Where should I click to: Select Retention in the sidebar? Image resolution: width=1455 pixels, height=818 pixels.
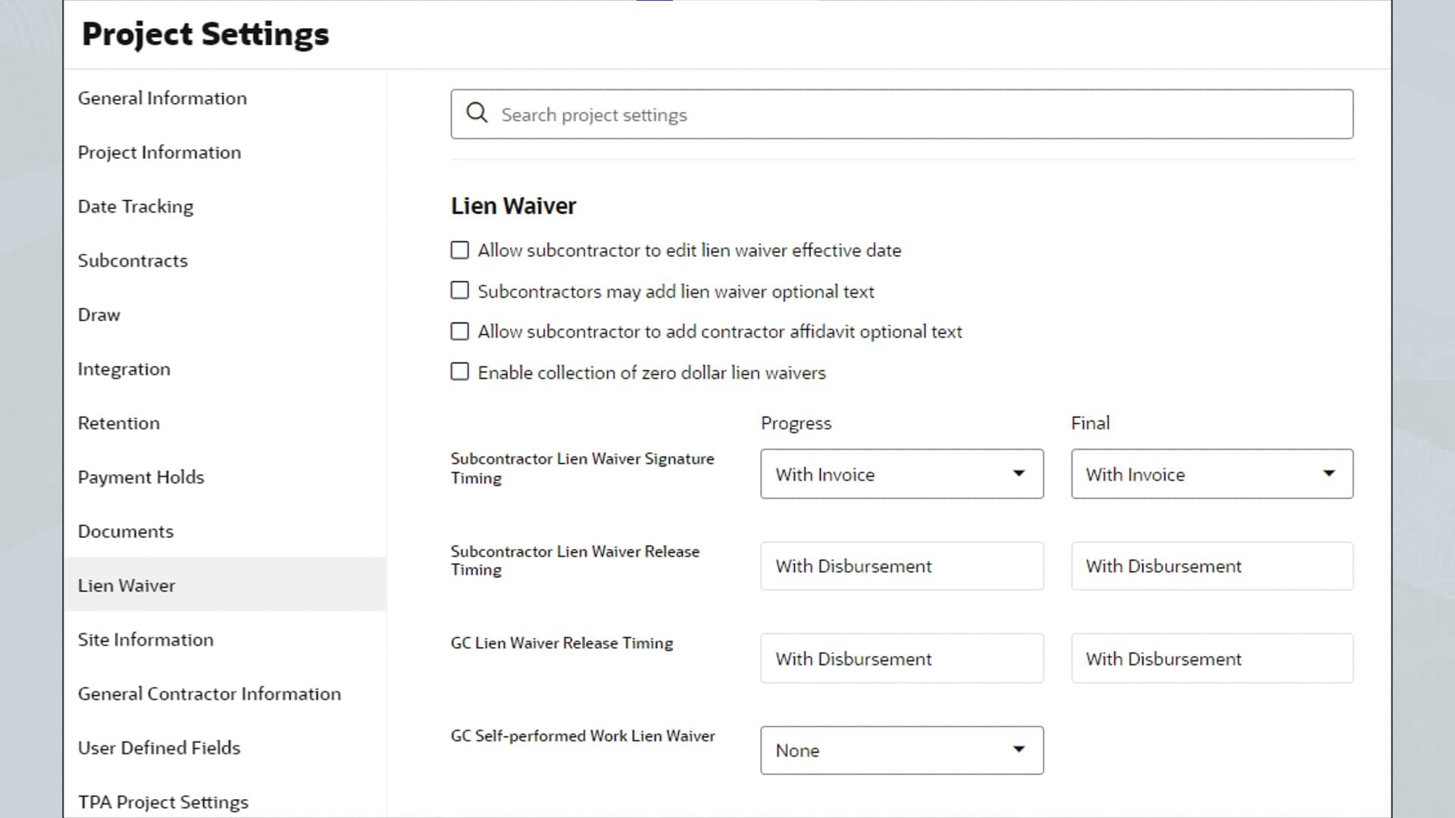119,423
